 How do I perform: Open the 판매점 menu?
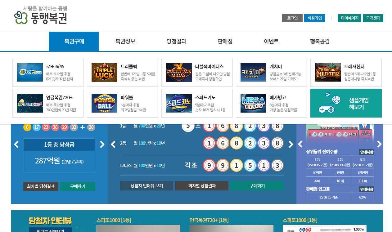(x=225, y=41)
